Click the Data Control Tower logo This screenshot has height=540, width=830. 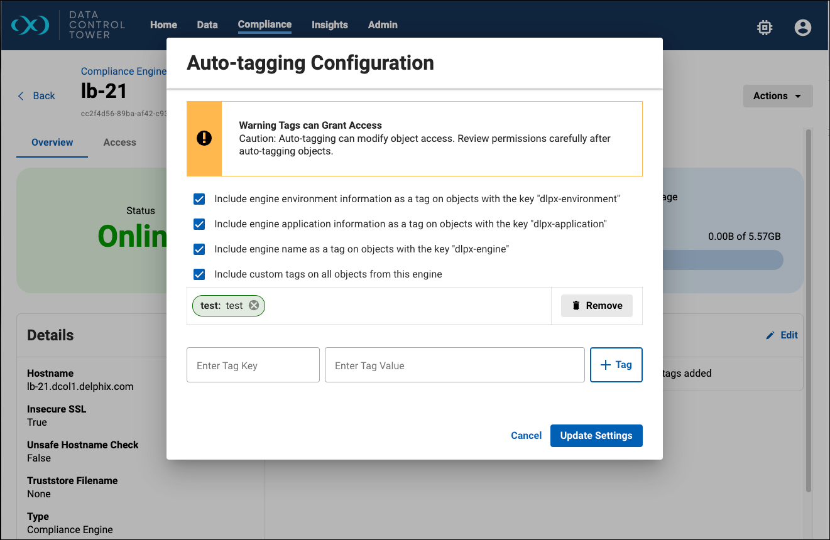click(x=30, y=25)
